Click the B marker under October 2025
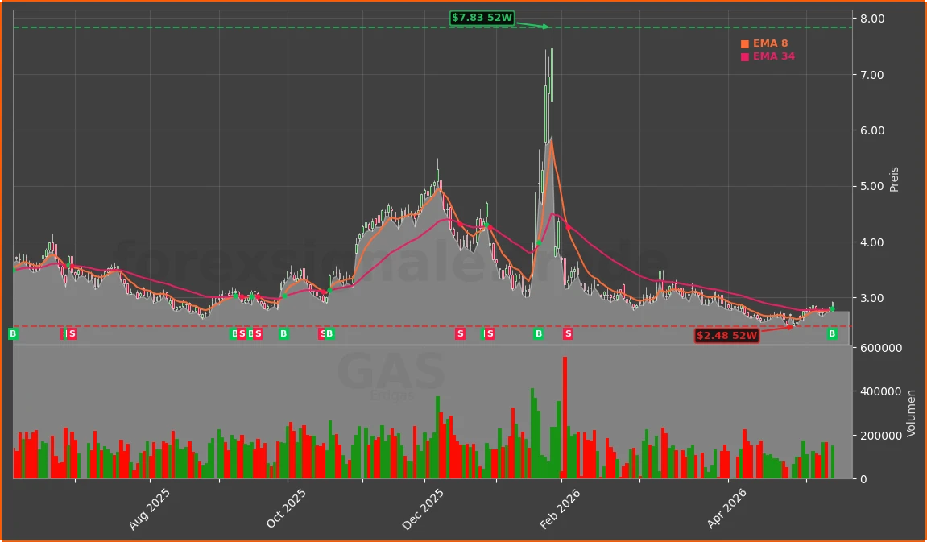Screen dimensions: 927x542 (283, 334)
